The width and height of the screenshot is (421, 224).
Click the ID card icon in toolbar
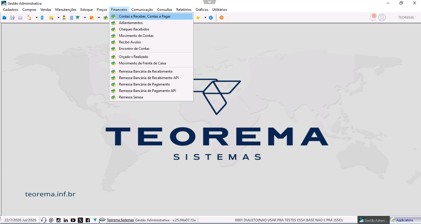pyautogui.click(x=20, y=18)
